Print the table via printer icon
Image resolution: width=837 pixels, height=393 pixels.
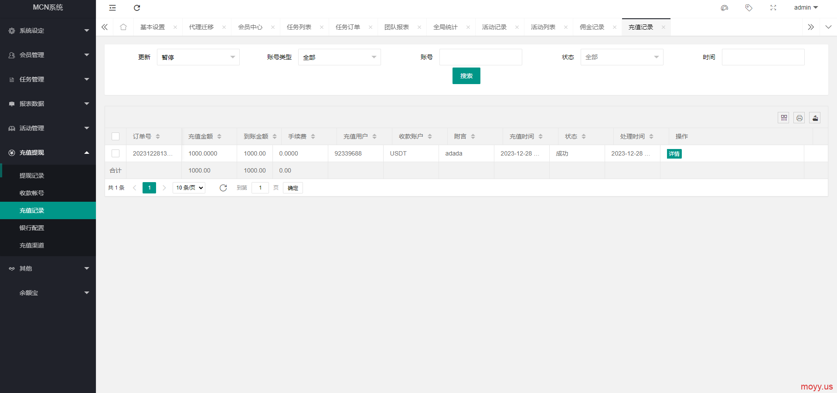click(800, 118)
